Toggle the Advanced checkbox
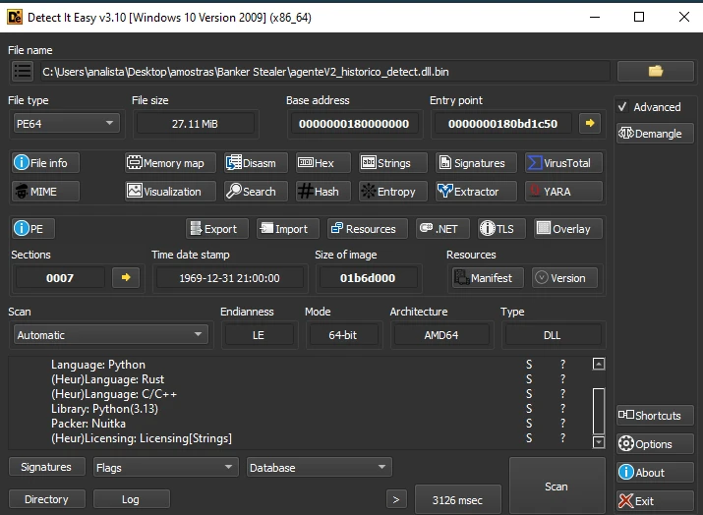Viewport: 703px width, 515px height. click(622, 107)
